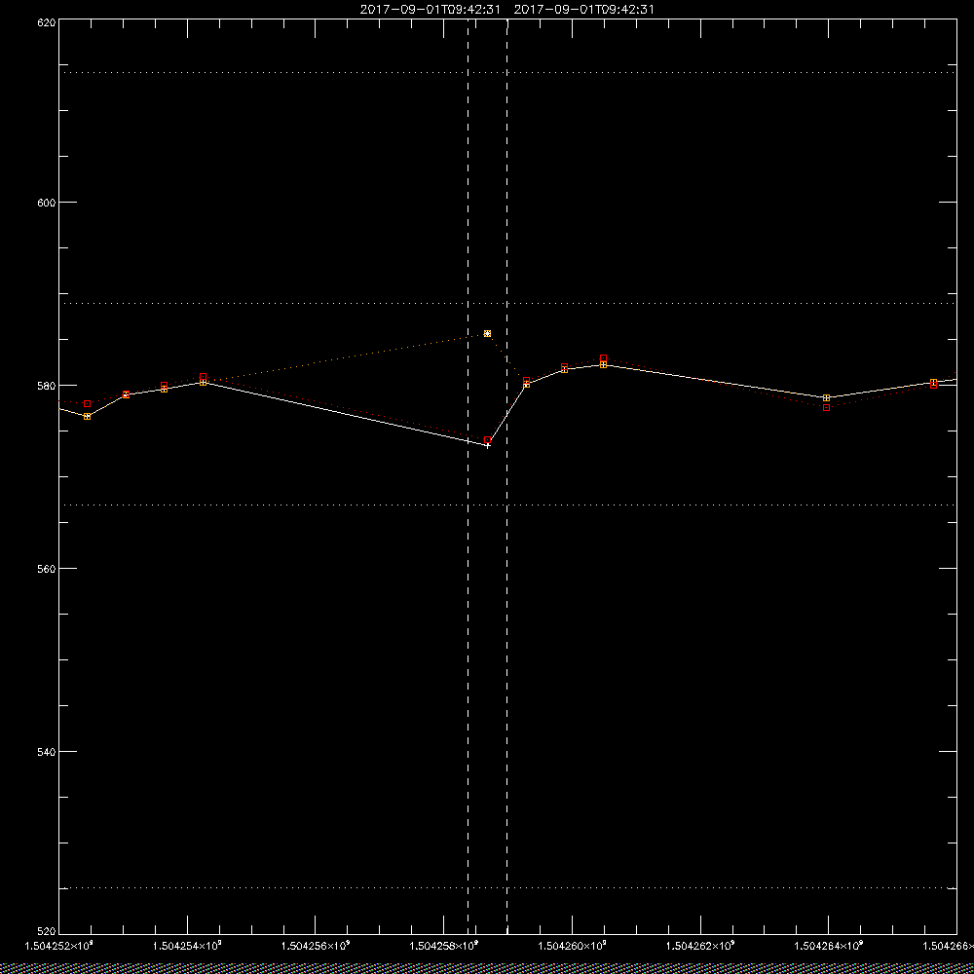Image resolution: width=974 pixels, height=974 pixels.
Task: Select the highest red square marker near 583
Action: pyautogui.click(x=603, y=358)
